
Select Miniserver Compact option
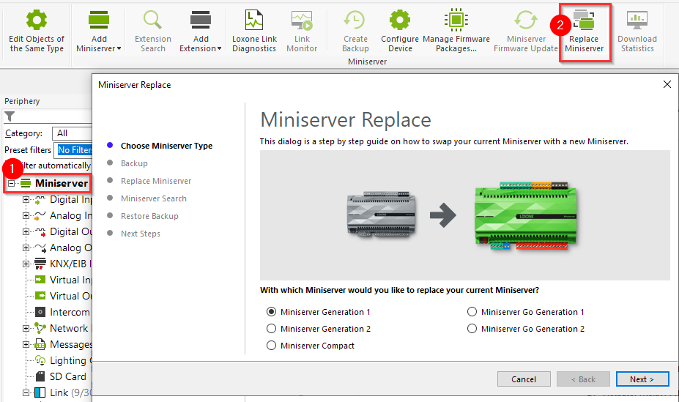[311, 346]
